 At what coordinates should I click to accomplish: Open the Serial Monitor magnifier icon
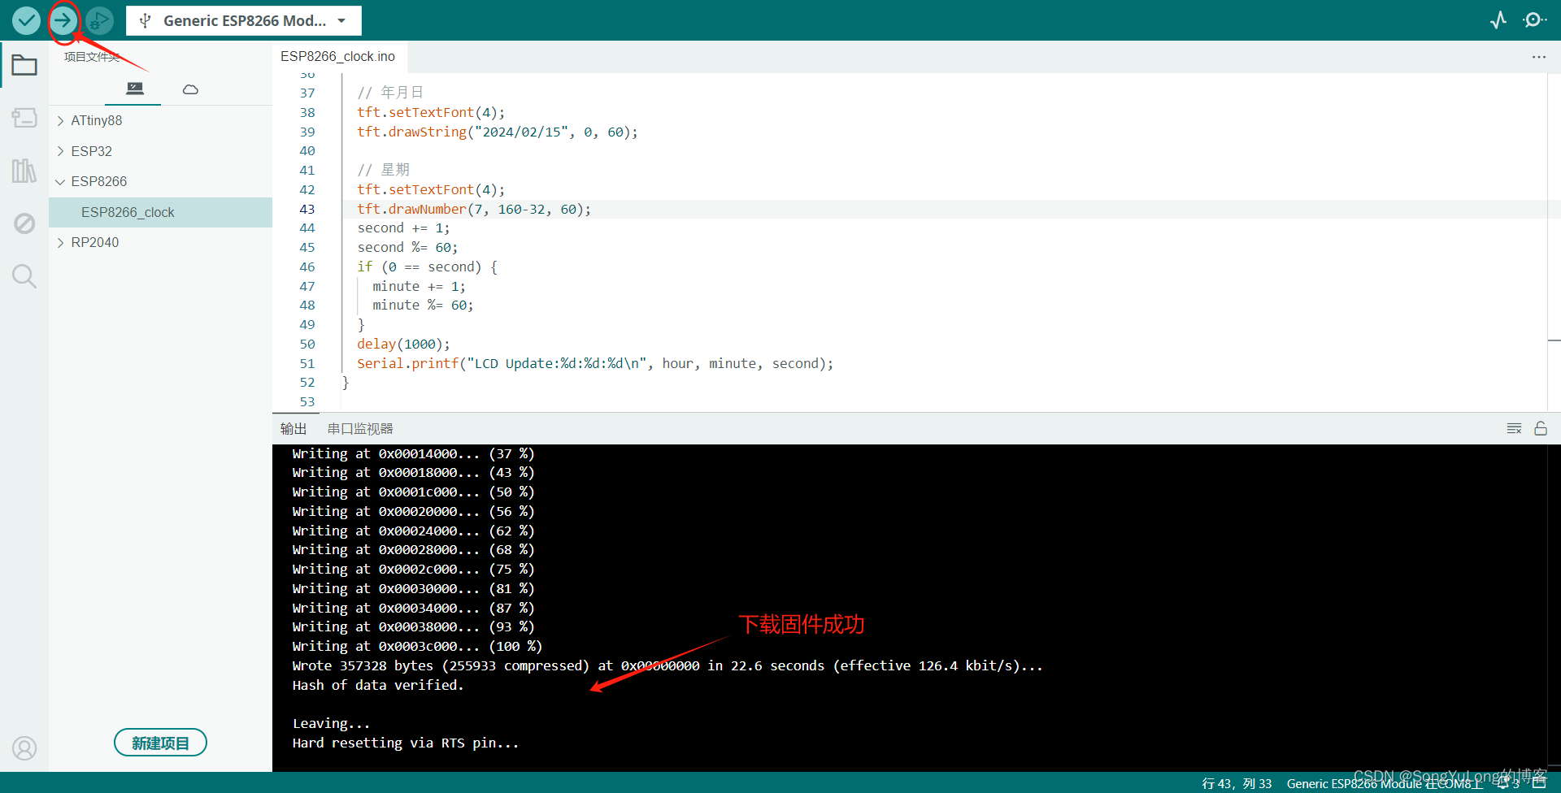point(1534,20)
